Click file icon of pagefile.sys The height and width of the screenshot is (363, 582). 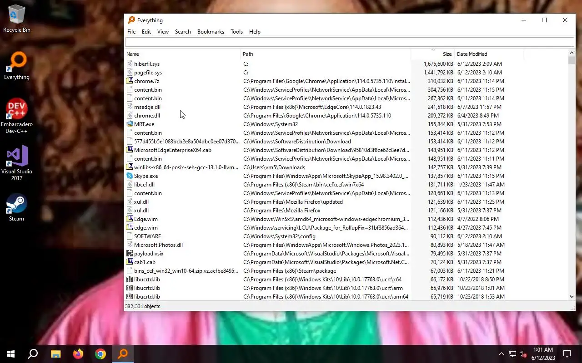[x=130, y=73]
